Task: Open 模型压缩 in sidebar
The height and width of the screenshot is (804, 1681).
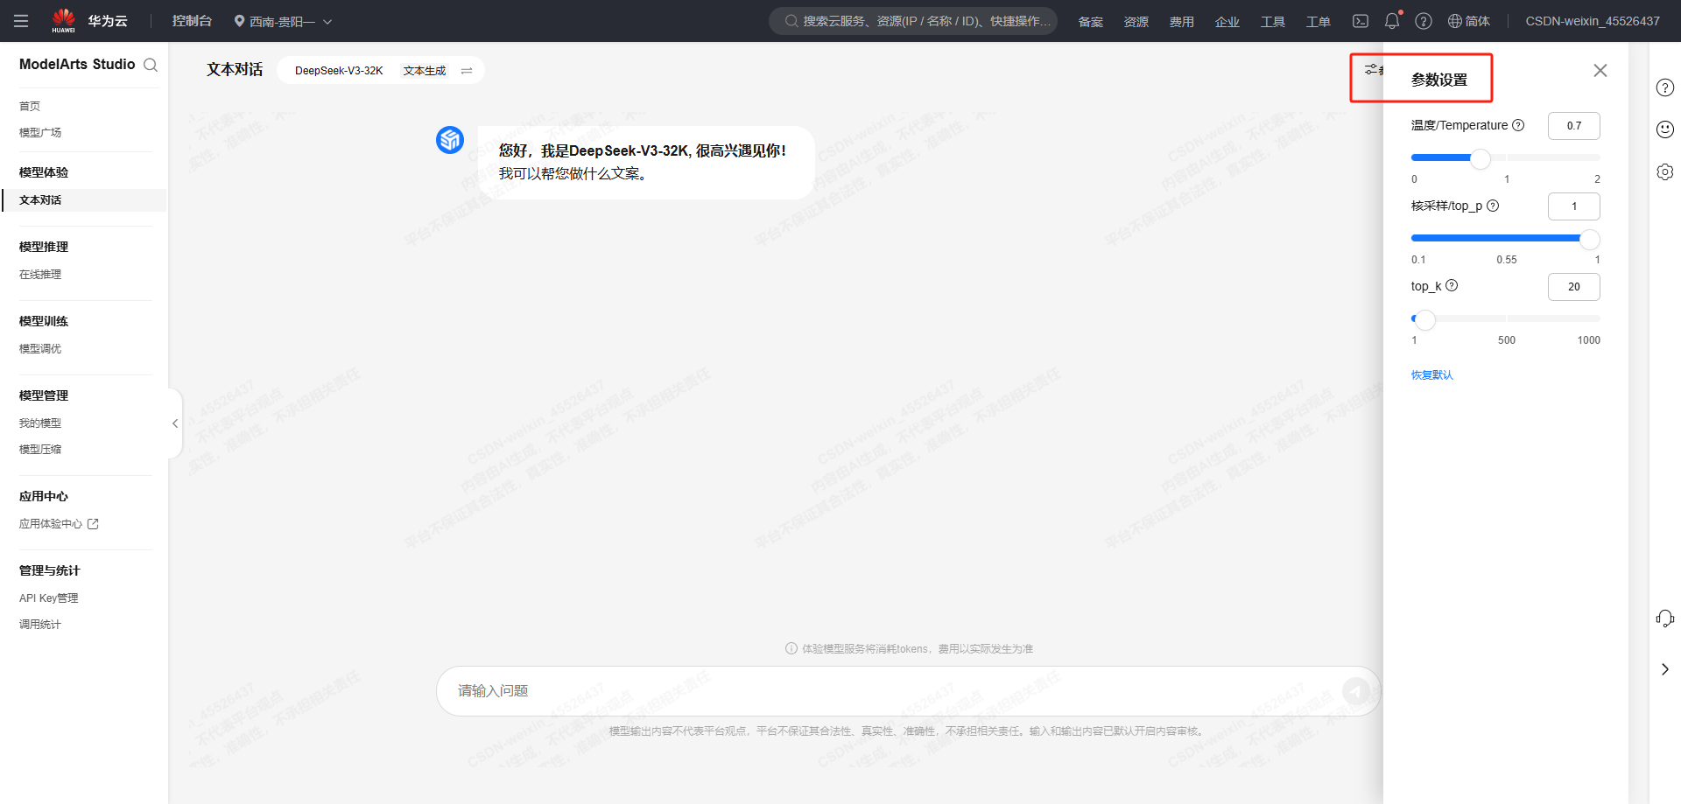Action: point(40,449)
